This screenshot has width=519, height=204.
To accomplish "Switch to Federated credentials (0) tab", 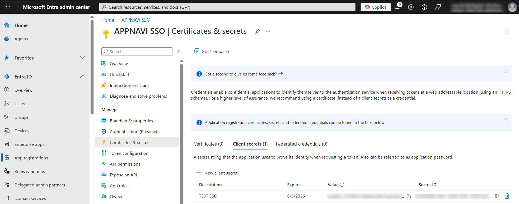I will [301, 144].
